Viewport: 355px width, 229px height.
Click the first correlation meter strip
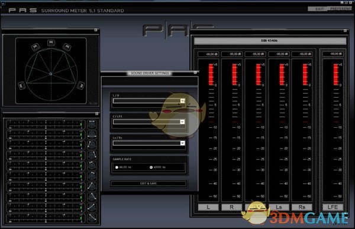46,124
